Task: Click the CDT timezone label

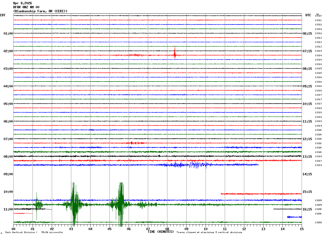Action: (3, 15)
